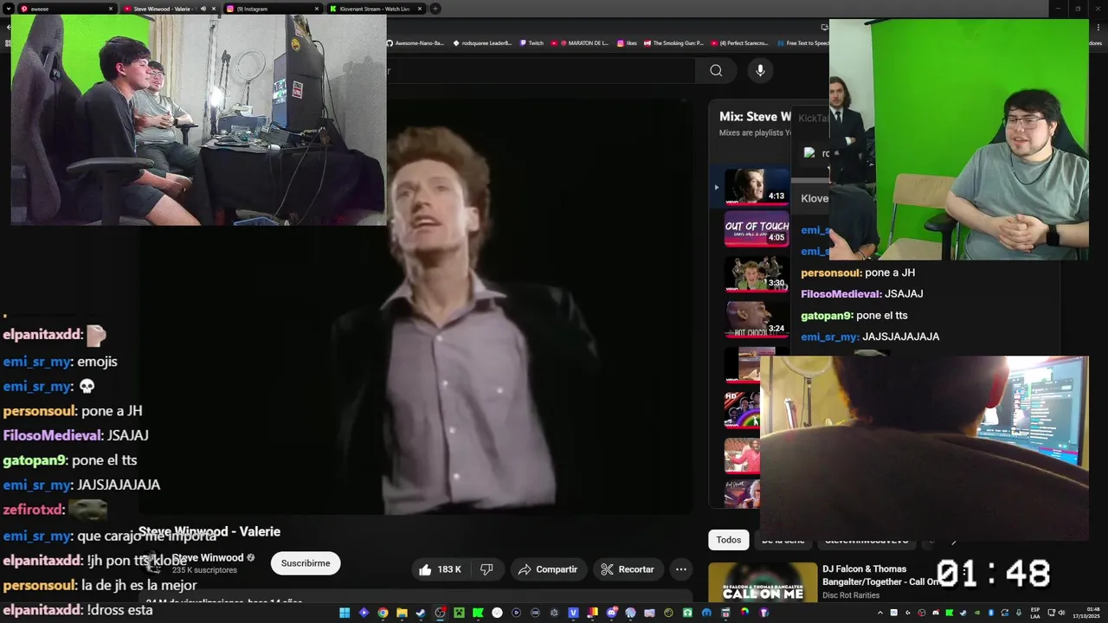Open File Explorer from the taskbar
This screenshot has width=1108, height=623.
point(402,613)
